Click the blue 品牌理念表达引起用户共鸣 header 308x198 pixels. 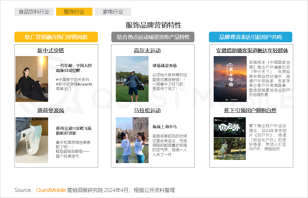point(250,37)
